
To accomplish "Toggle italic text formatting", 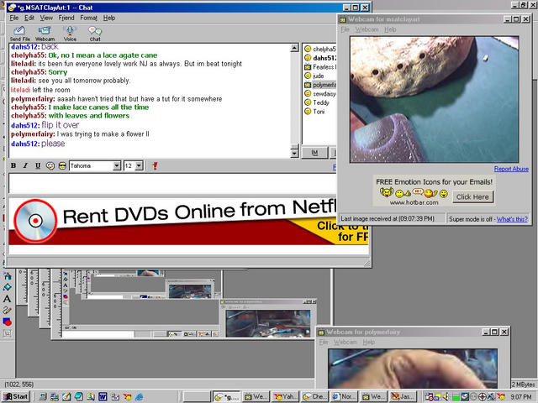I will (25, 166).
